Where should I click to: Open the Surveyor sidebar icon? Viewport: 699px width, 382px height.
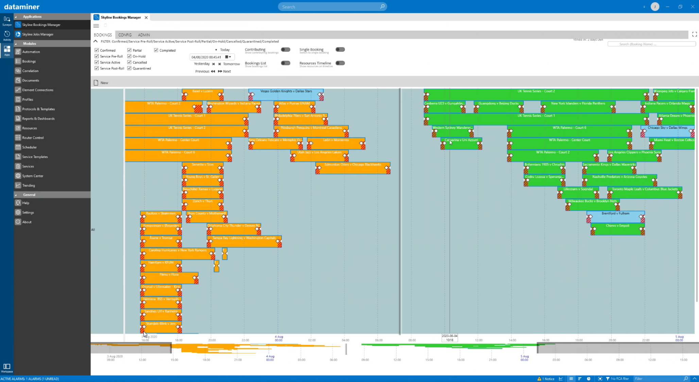tap(7, 21)
